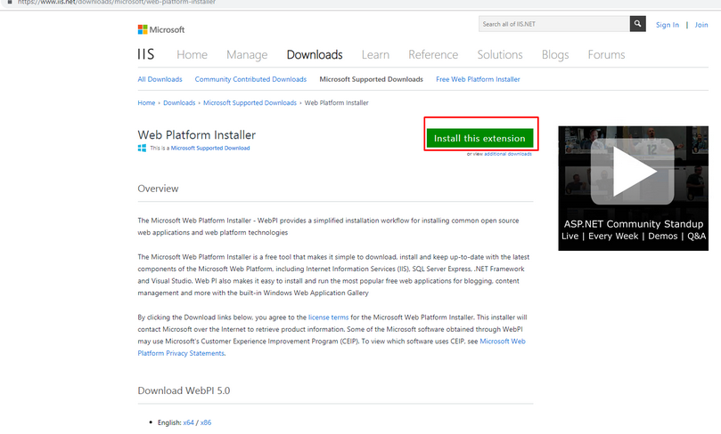Open the Forums navigation tab
Image resolution: width=721 pixels, height=434 pixels.
click(x=606, y=54)
